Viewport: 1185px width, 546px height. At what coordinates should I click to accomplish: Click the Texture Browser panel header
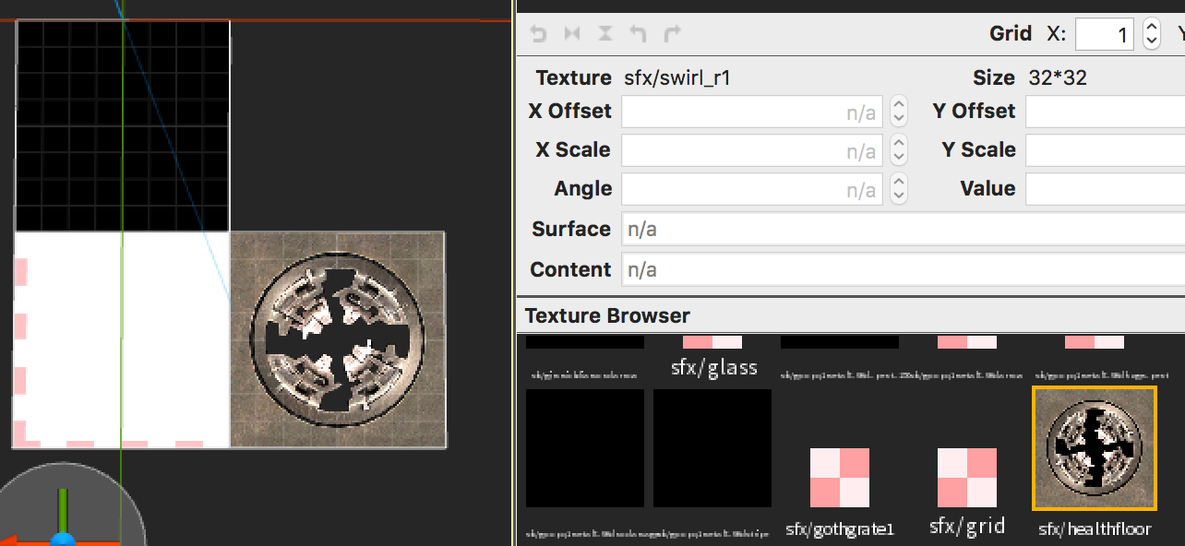click(x=607, y=315)
